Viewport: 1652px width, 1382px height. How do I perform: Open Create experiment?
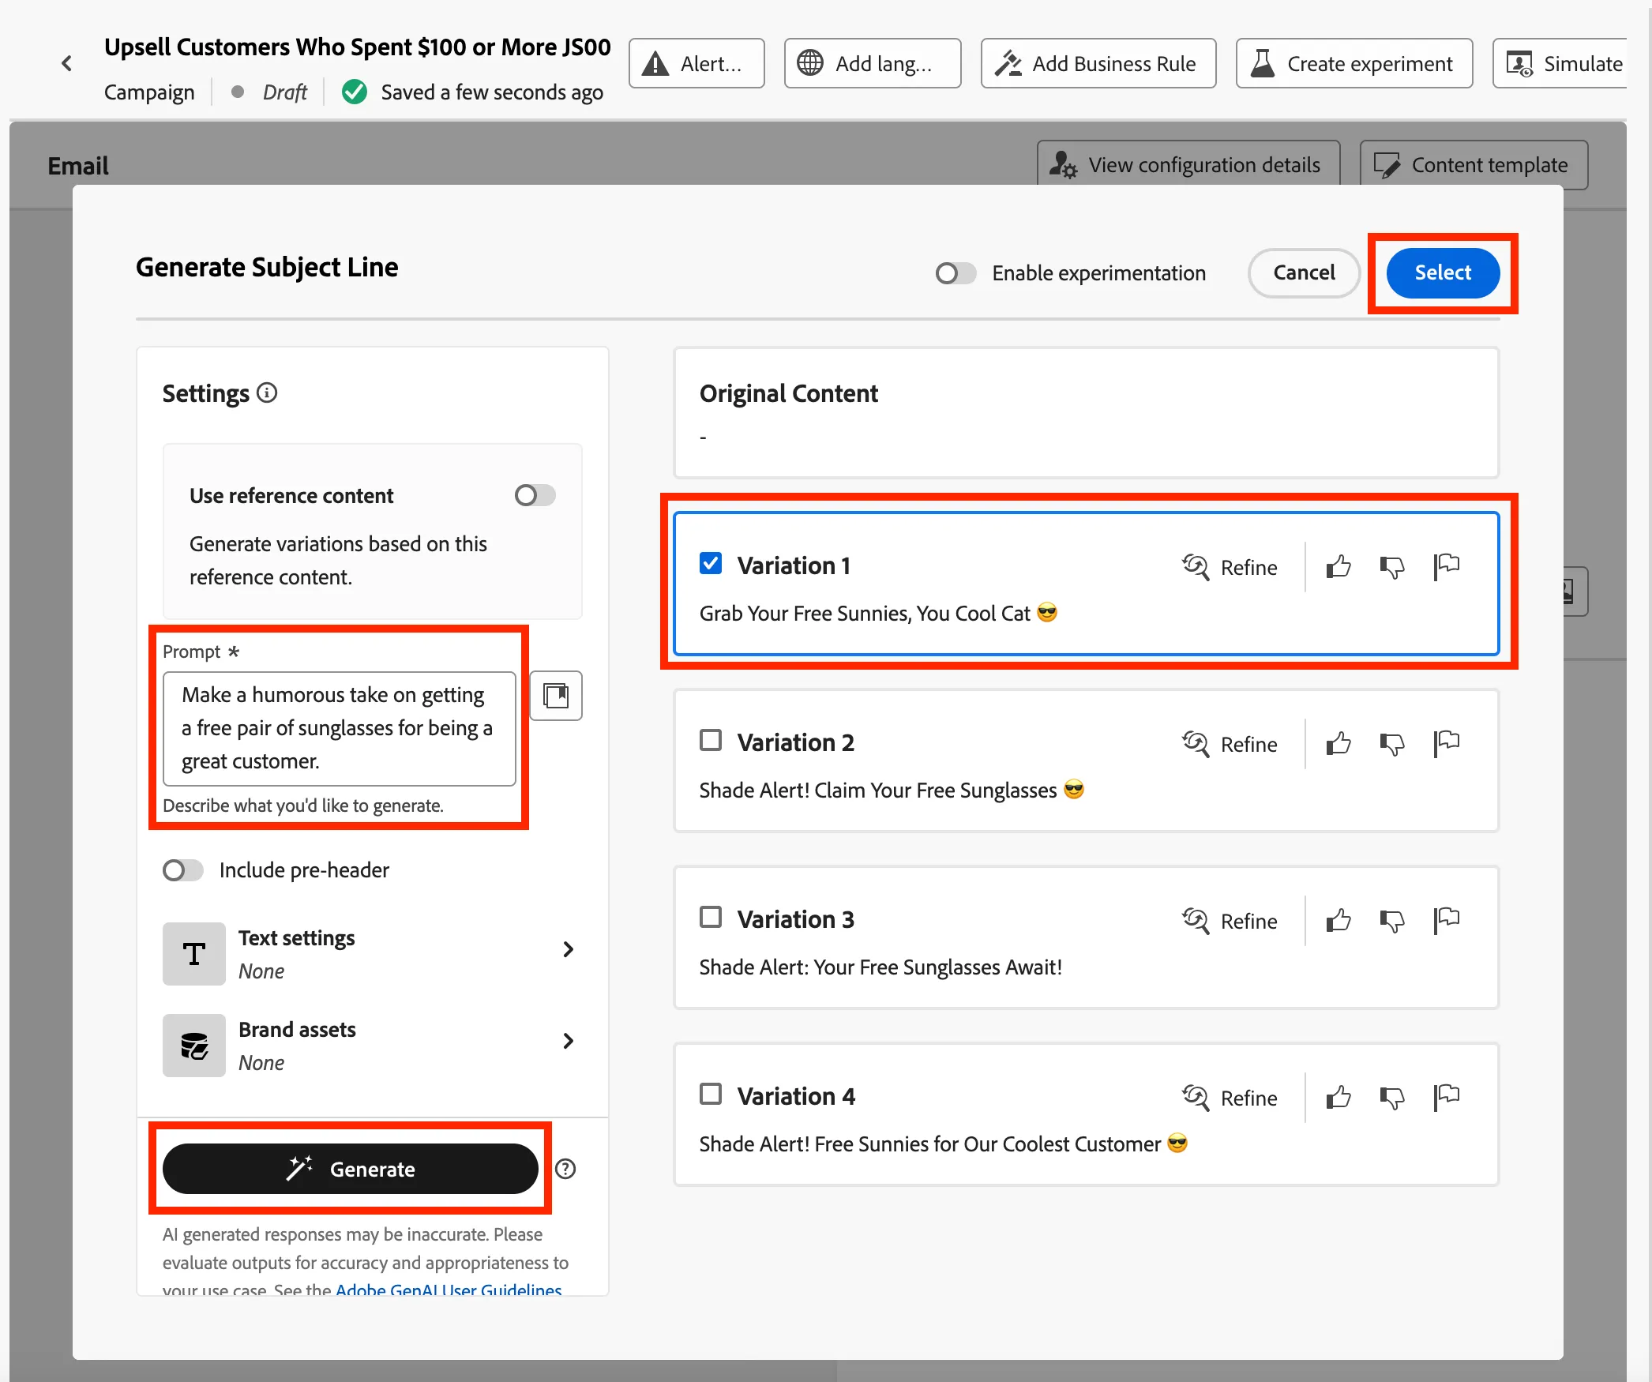tap(1354, 63)
